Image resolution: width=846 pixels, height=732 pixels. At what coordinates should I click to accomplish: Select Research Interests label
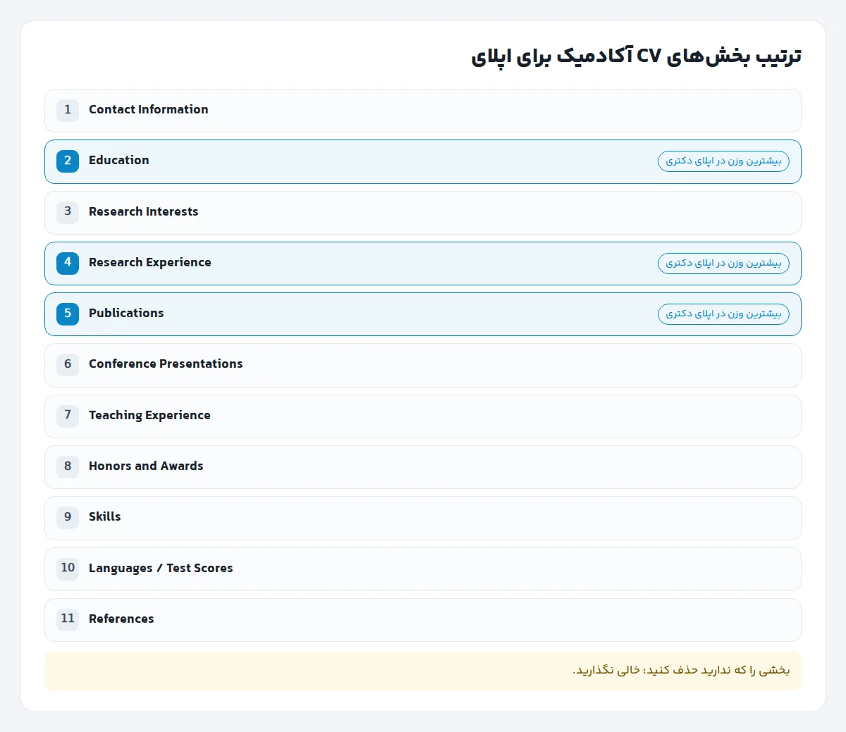(x=144, y=211)
